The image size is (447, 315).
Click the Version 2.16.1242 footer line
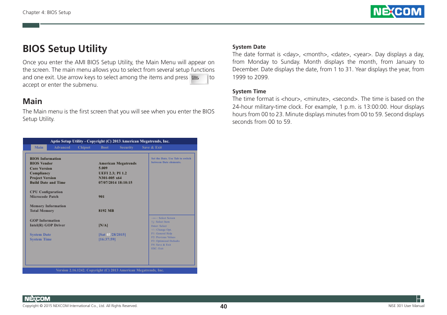pyautogui.click(x=110, y=270)
